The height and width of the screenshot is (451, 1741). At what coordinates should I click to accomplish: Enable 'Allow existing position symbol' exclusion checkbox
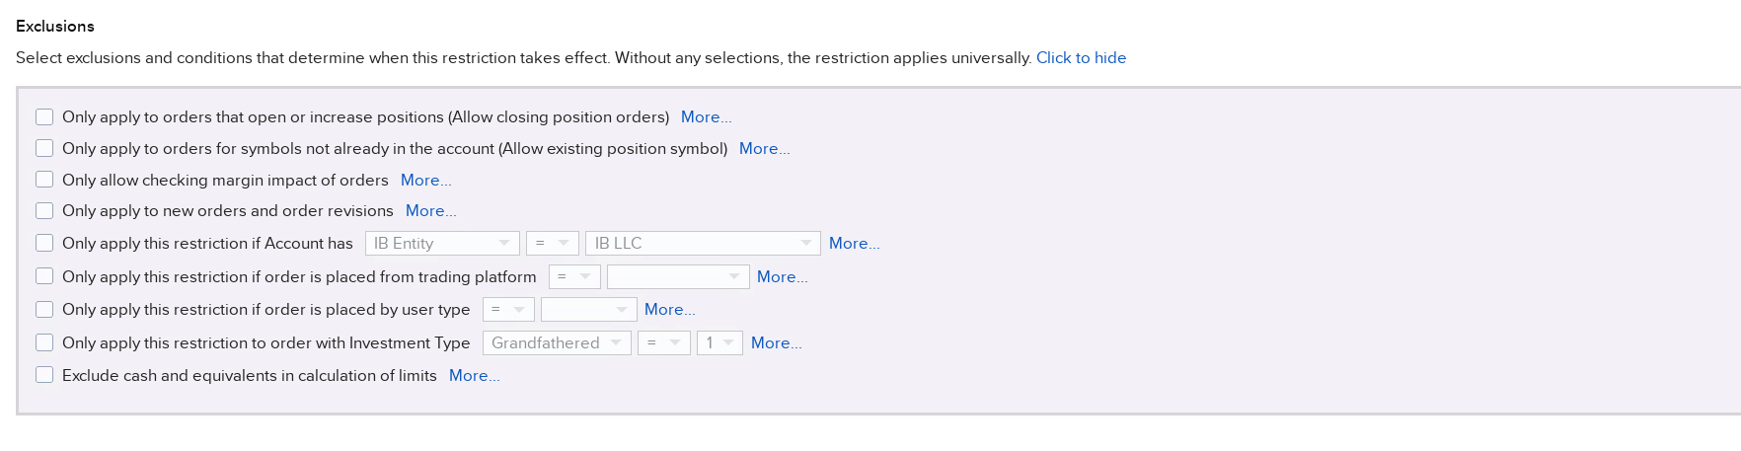(44, 148)
